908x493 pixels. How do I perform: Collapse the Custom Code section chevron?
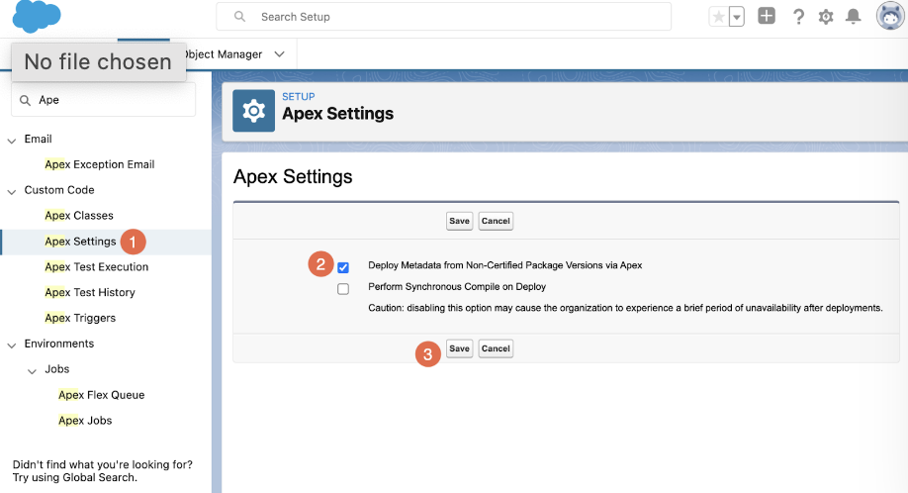(x=12, y=191)
